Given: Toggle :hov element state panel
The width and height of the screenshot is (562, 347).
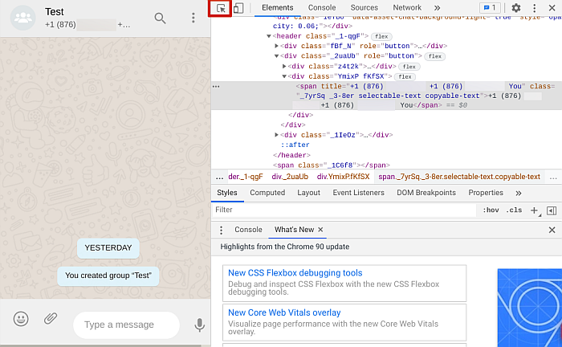Looking at the screenshot, I should (x=491, y=210).
